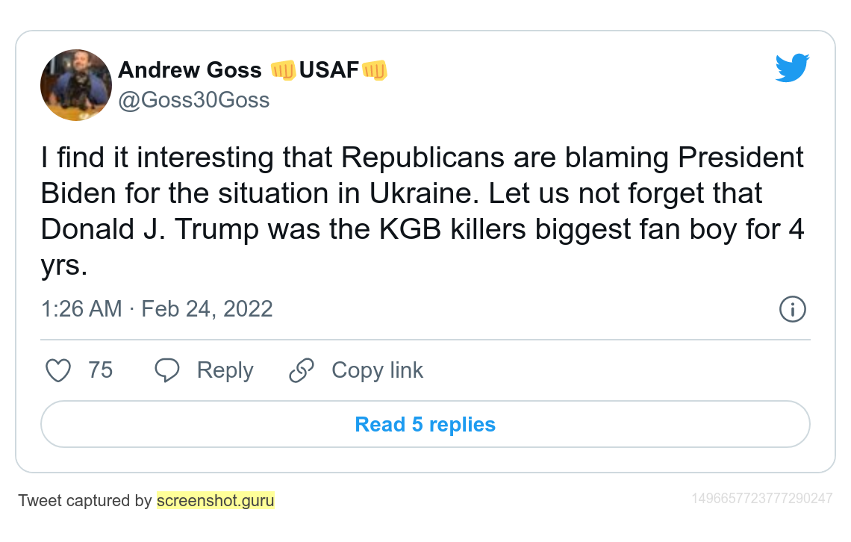Click the 75 likes count
The width and height of the screenshot is (851, 542).
100,370
